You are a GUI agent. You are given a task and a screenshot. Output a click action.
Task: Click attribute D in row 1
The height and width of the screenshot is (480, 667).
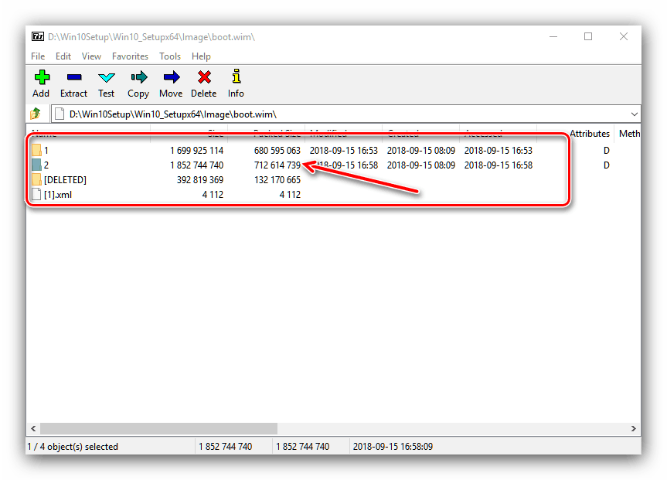606,150
